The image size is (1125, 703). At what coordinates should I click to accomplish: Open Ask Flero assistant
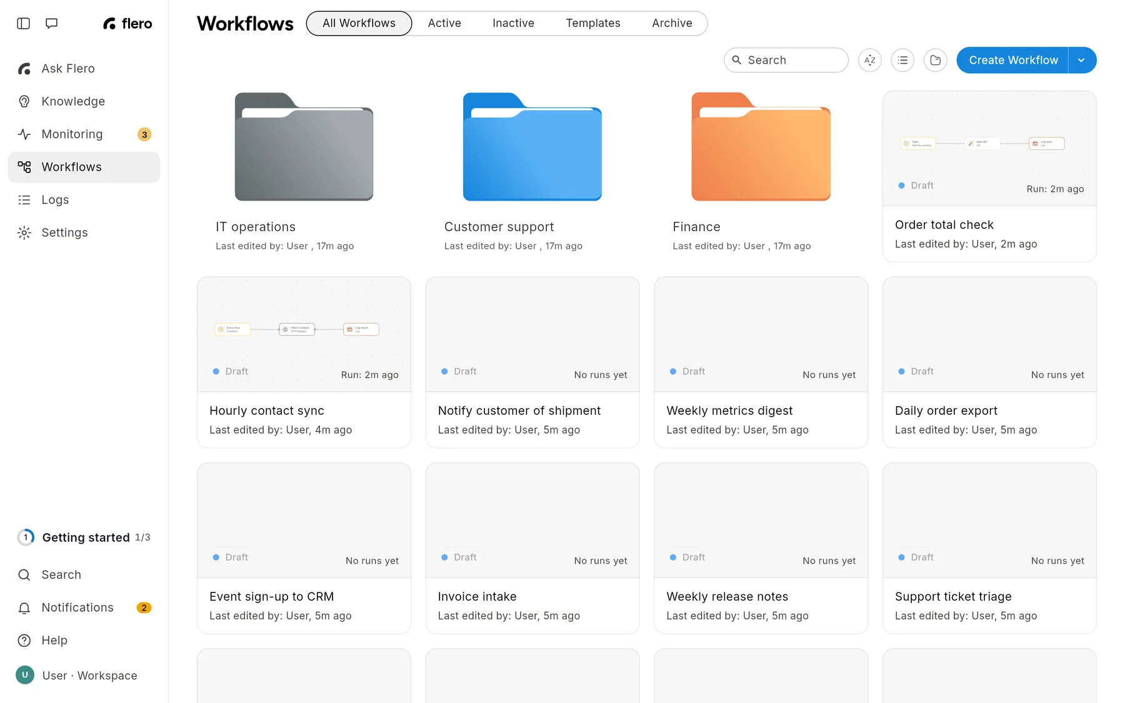tap(84, 69)
